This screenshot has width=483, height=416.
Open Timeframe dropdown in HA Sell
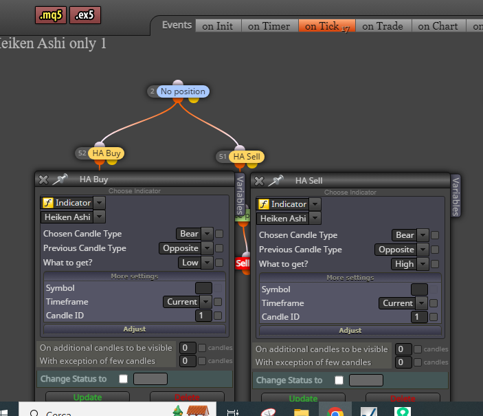click(421, 303)
